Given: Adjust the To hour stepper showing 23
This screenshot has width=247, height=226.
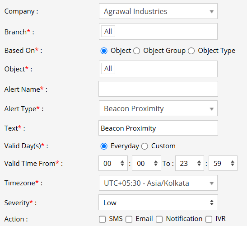Looking at the screenshot, I should tap(190, 163).
